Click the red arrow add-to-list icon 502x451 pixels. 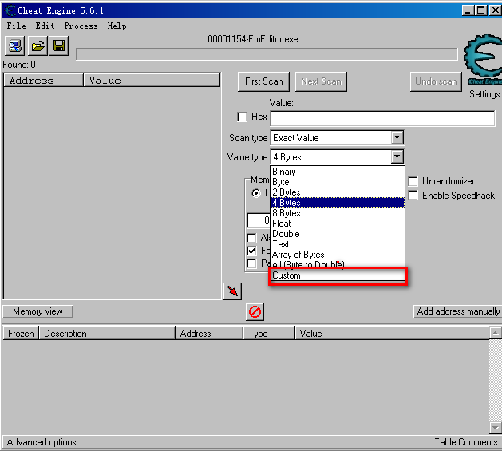[x=232, y=291]
